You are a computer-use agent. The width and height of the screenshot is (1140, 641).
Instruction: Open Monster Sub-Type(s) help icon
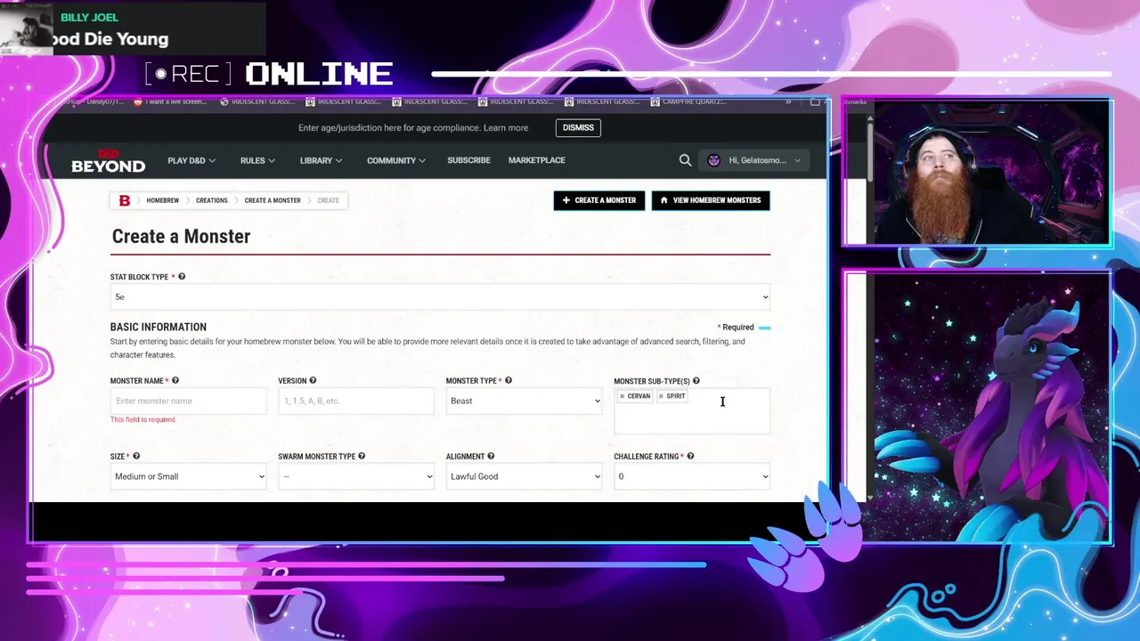click(696, 381)
